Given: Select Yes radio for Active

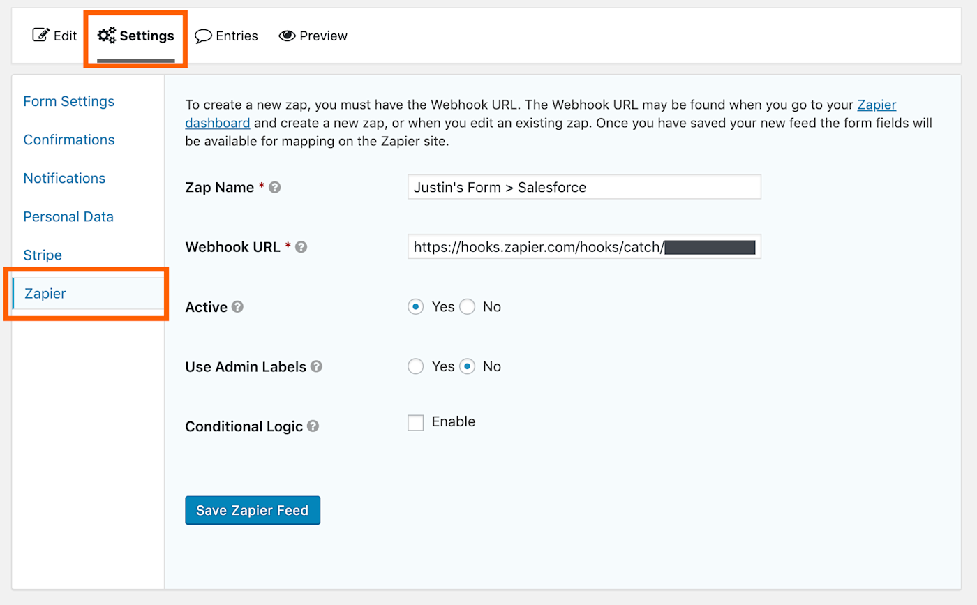Looking at the screenshot, I should pyautogui.click(x=416, y=307).
